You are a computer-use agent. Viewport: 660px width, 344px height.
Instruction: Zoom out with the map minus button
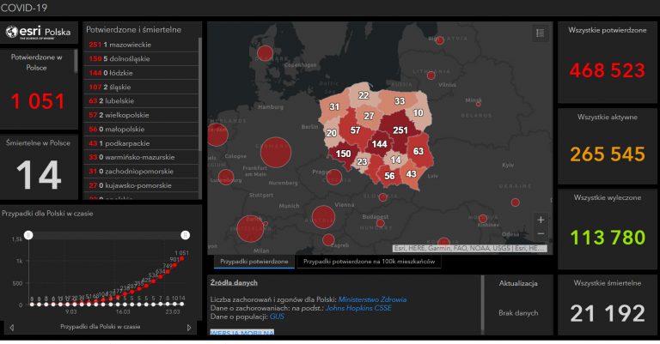(x=541, y=233)
